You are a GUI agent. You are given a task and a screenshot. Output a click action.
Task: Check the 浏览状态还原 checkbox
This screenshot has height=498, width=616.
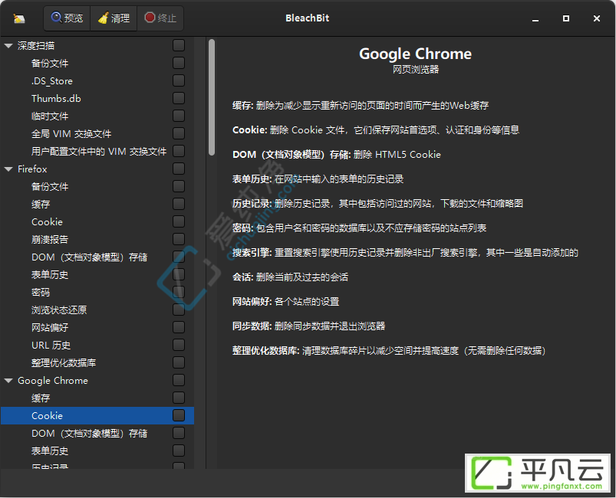click(x=179, y=310)
